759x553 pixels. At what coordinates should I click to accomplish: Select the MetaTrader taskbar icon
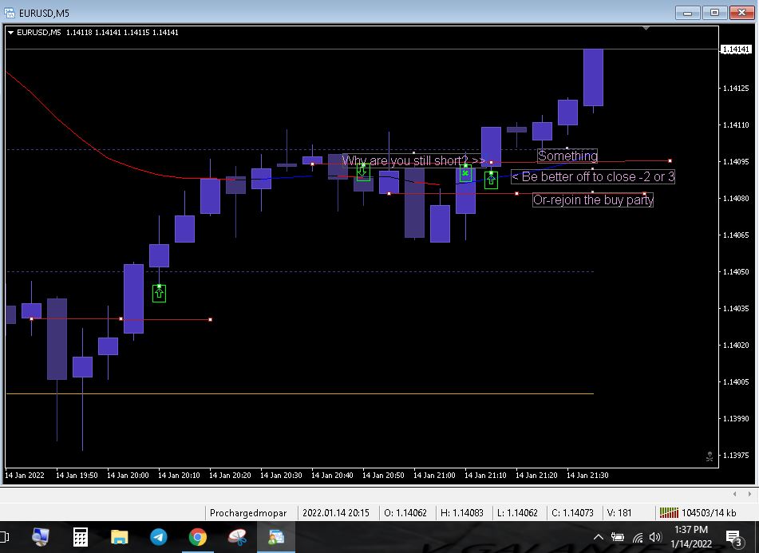pos(276,537)
